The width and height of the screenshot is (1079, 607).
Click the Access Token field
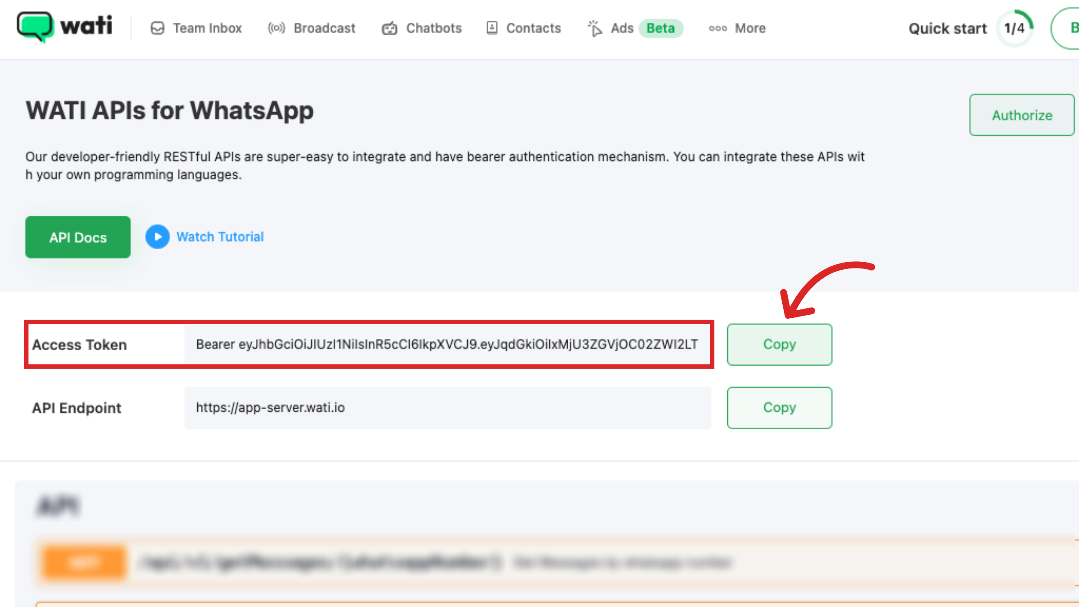coord(446,344)
